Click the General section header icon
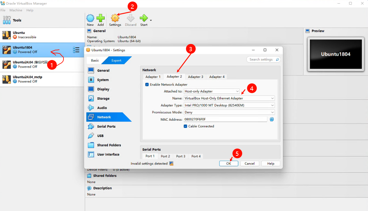Screen dimensions: 368x211 [x=89, y=31]
